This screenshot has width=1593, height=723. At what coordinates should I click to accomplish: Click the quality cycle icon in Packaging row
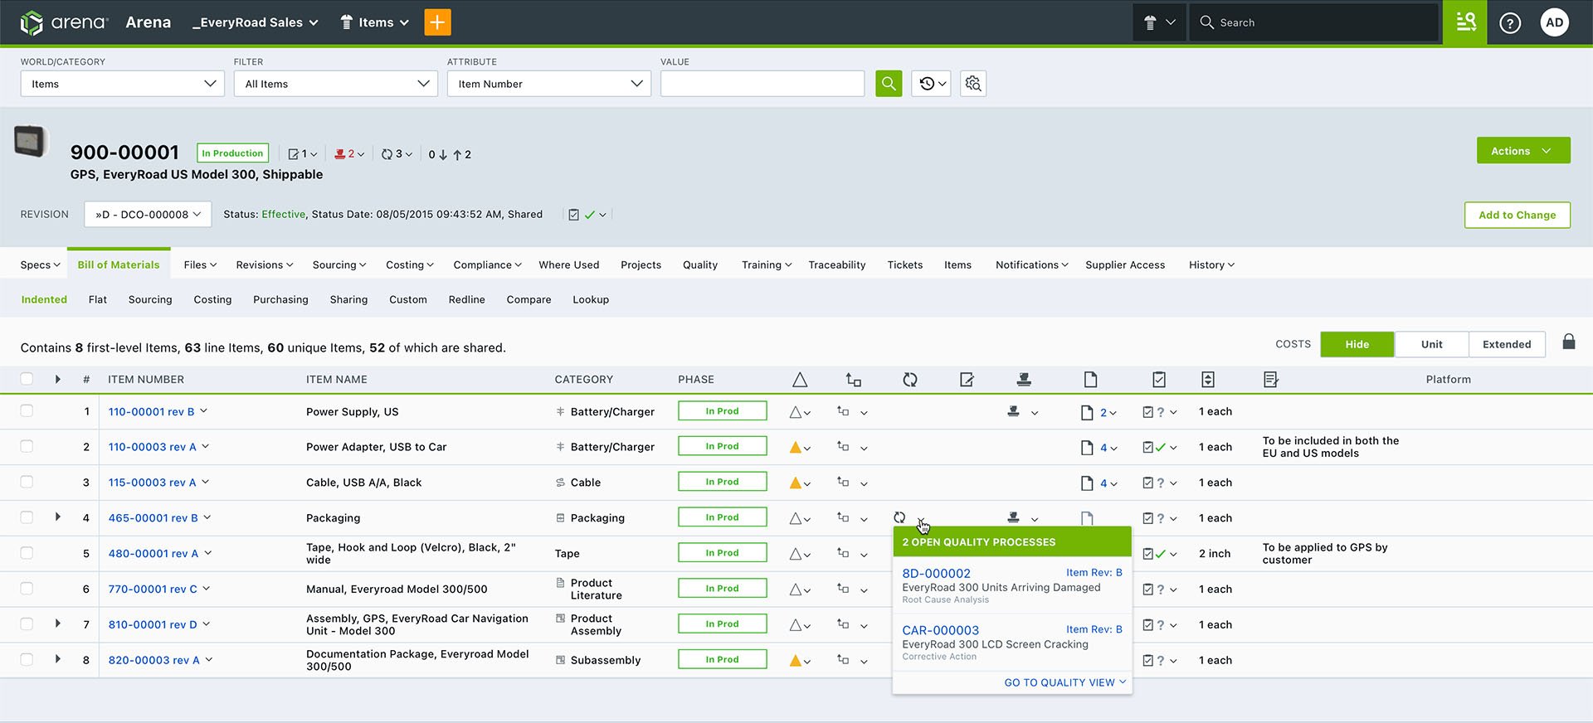pos(899,517)
